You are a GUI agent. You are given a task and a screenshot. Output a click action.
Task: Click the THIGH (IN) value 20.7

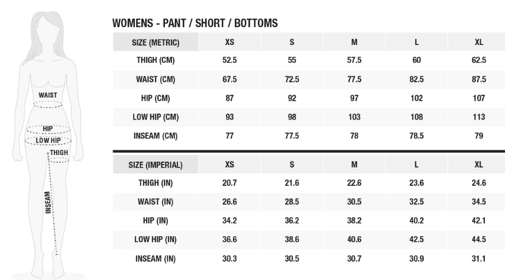229,183
